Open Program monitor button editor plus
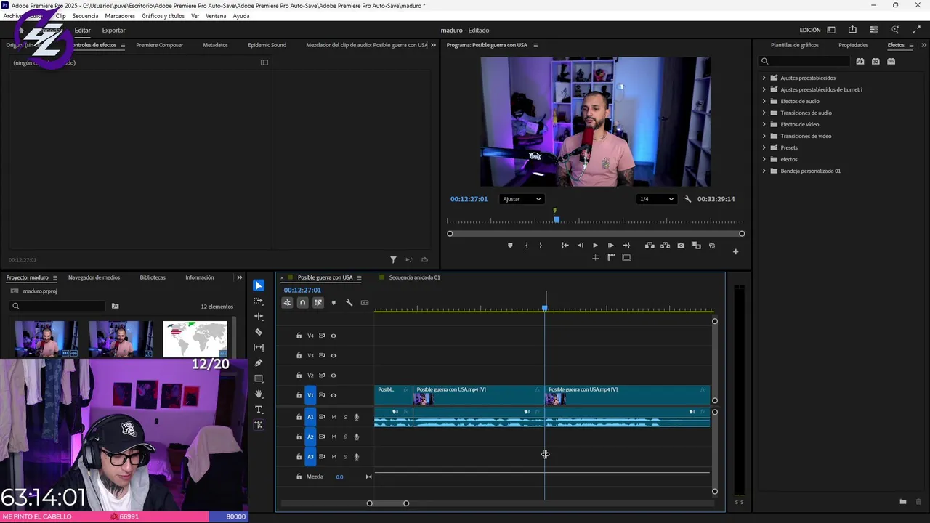 [735, 252]
